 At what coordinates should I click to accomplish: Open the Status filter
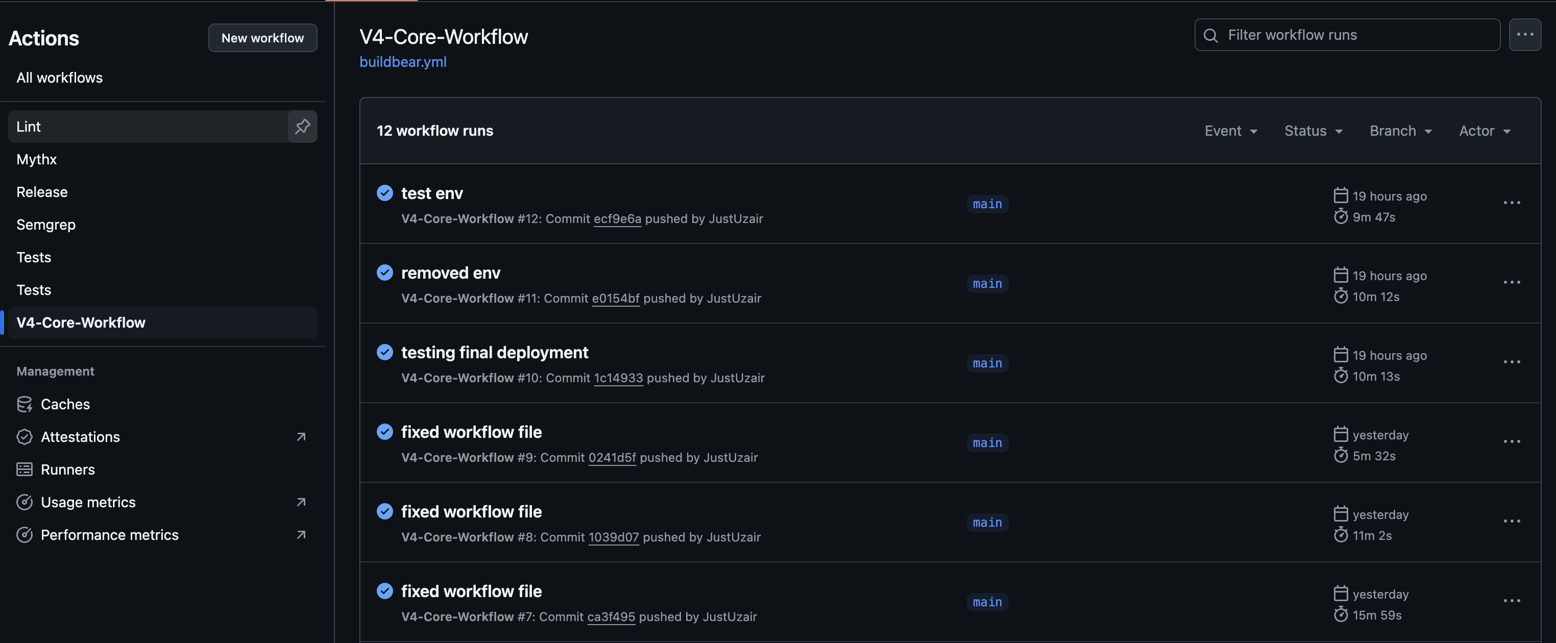pyautogui.click(x=1313, y=131)
